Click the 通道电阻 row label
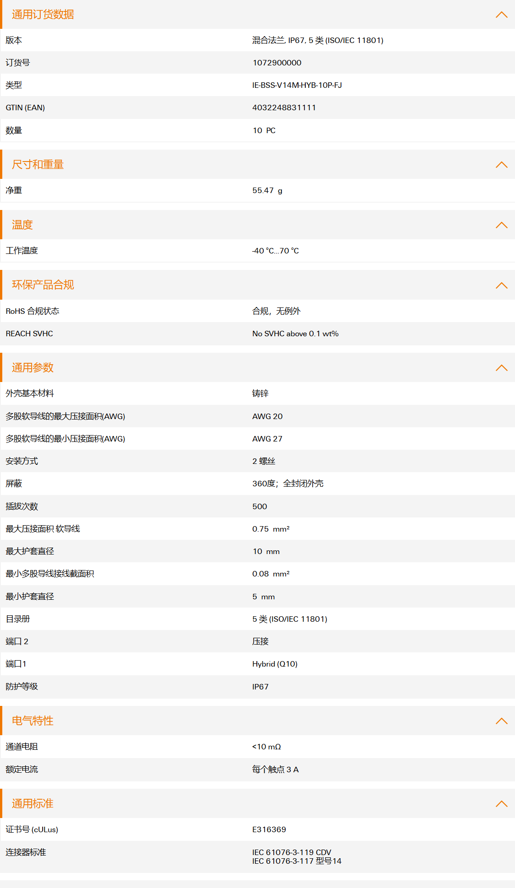 tap(22, 747)
